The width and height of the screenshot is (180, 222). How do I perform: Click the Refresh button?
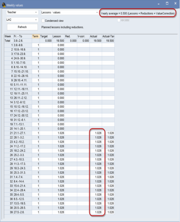22,27
